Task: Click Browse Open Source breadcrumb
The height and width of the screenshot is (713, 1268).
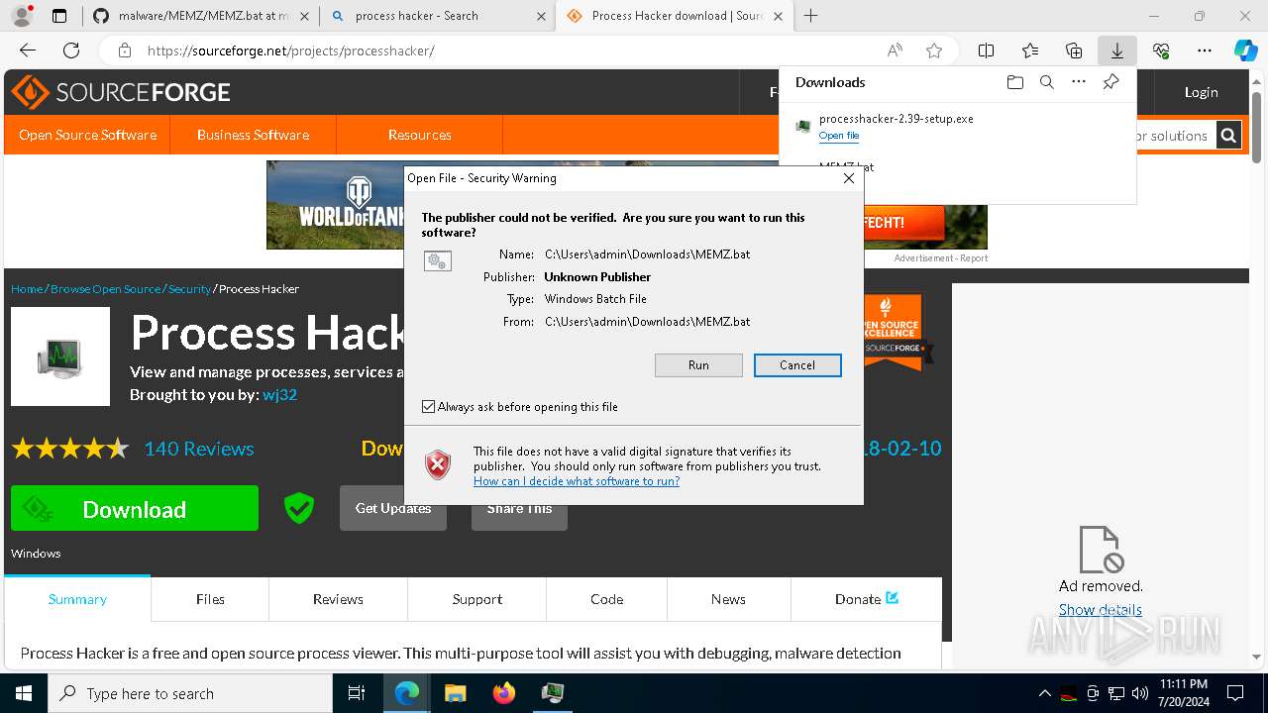Action: click(x=105, y=289)
